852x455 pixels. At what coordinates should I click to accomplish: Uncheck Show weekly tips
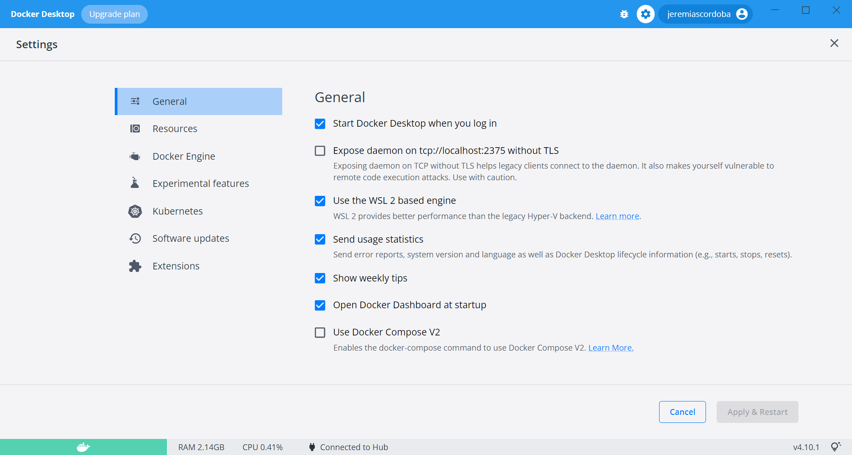(x=320, y=278)
